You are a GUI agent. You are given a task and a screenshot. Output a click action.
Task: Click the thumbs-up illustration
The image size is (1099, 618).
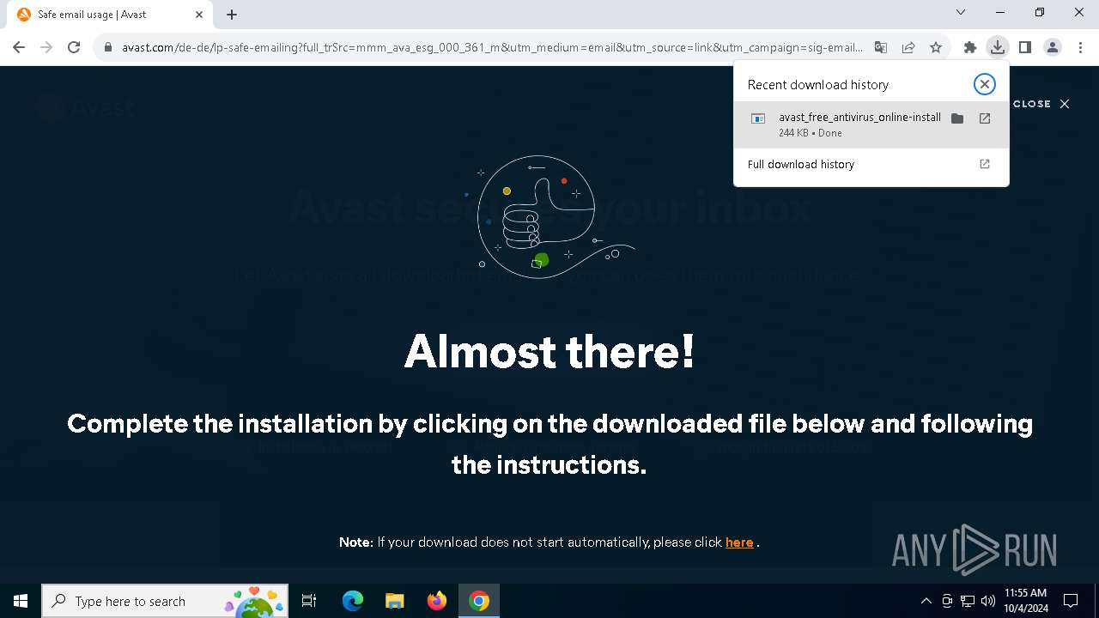(x=549, y=217)
